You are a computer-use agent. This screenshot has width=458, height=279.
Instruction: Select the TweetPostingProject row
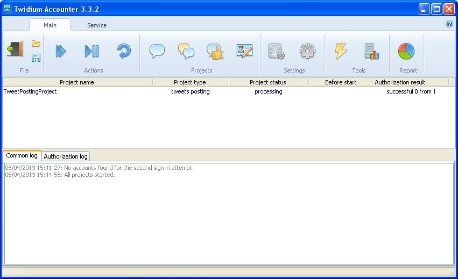click(x=229, y=91)
